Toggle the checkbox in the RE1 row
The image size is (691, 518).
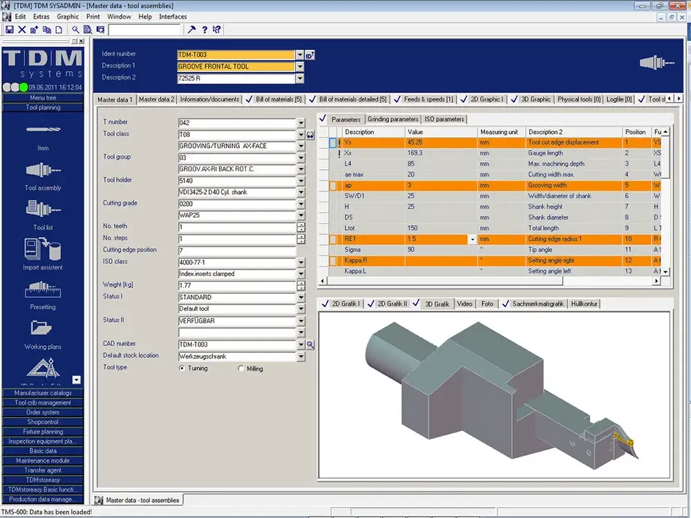(333, 240)
